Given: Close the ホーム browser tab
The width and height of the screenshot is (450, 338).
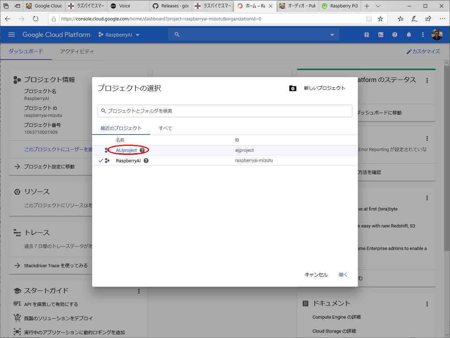Looking at the screenshot, I should (x=271, y=6).
